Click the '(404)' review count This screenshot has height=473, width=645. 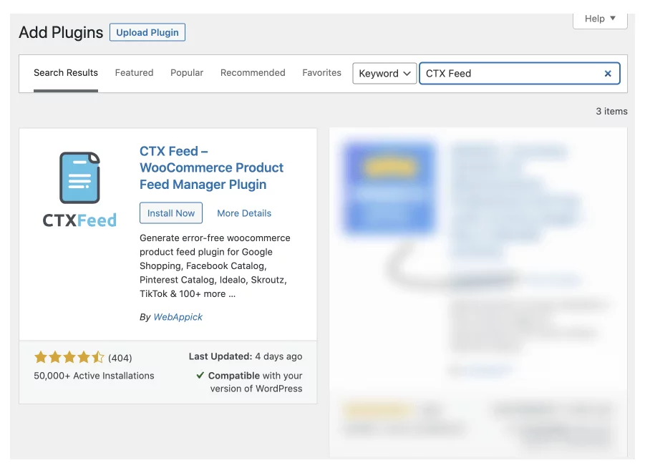[x=120, y=358]
